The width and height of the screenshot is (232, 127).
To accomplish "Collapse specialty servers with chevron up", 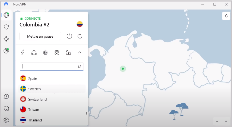I will 80,52.
